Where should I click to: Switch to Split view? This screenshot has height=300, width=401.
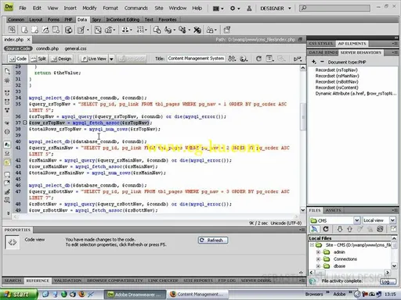38,59
